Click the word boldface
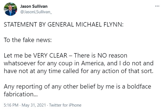The image size is (164, 111). (139, 86)
